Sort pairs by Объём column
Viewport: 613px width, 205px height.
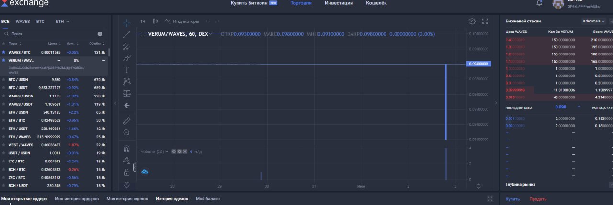[96, 43]
